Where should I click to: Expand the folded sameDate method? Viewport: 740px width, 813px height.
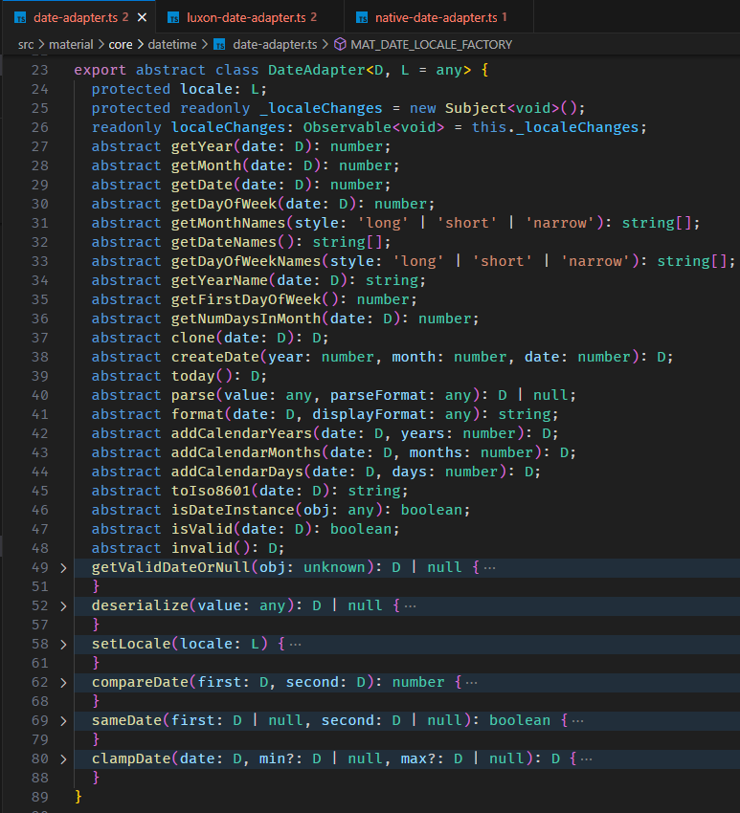coord(63,721)
